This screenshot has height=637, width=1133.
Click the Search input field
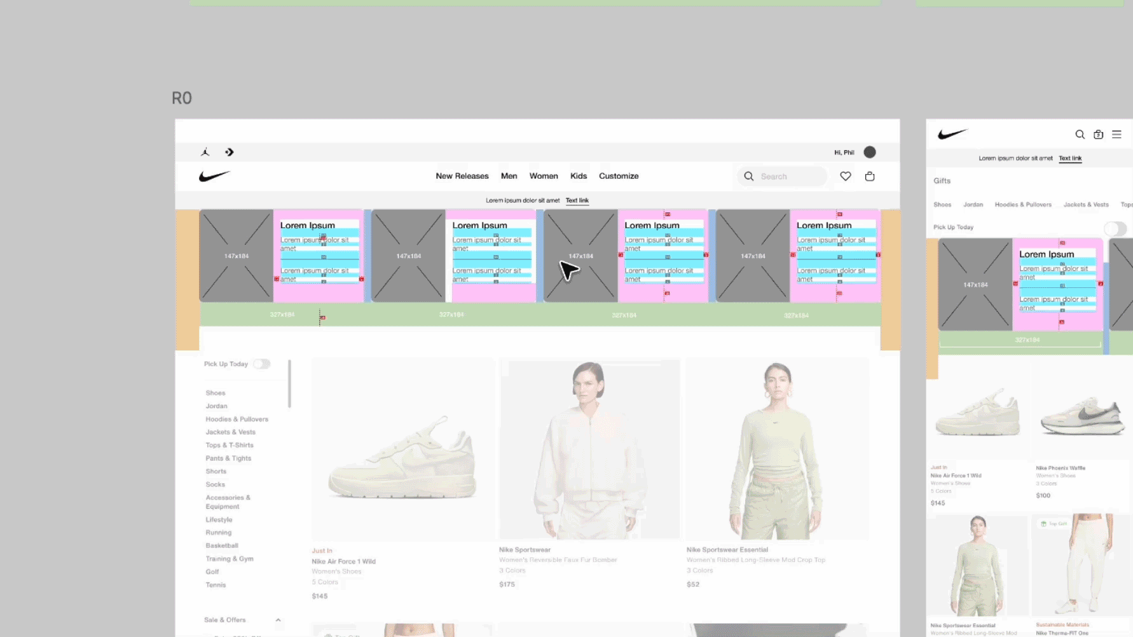[782, 176]
